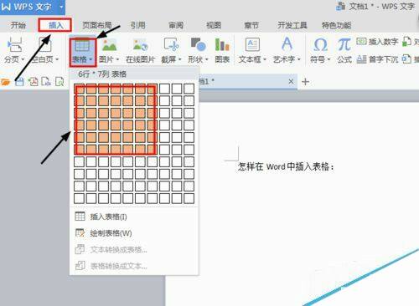Expand the 表格 dropdown arrow
This screenshot has width=419, height=306.
point(91,59)
